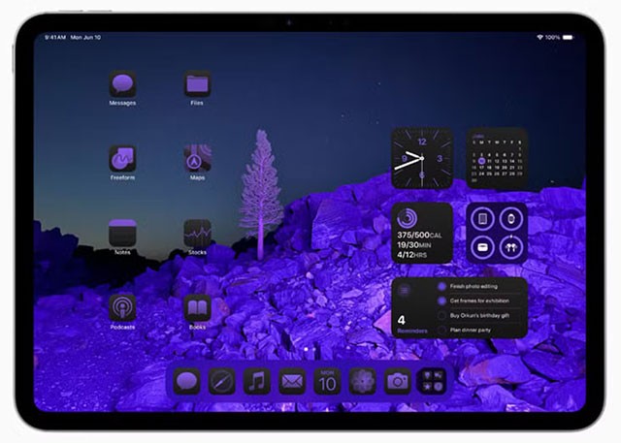The image size is (621, 443).
Task: Open the Files app
Action: pyautogui.click(x=197, y=83)
